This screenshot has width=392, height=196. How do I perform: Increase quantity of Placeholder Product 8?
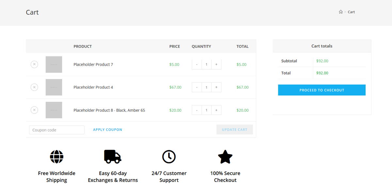click(216, 110)
